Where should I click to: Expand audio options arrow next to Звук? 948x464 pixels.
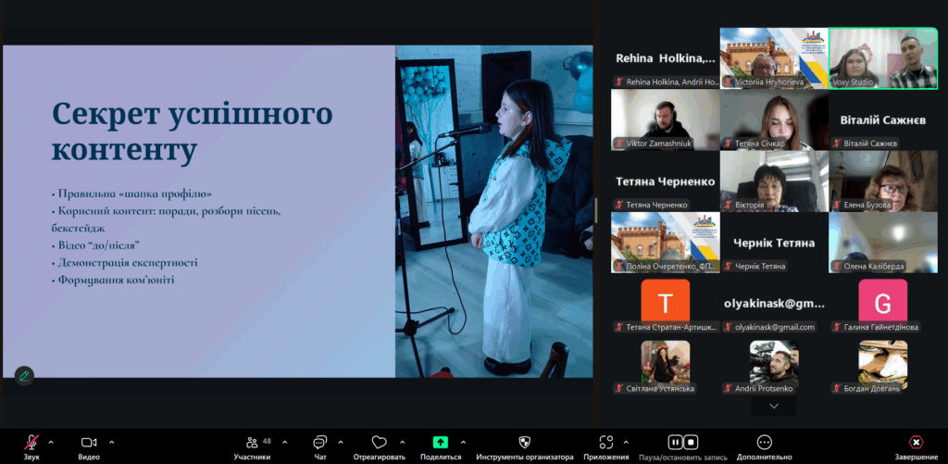(51, 442)
